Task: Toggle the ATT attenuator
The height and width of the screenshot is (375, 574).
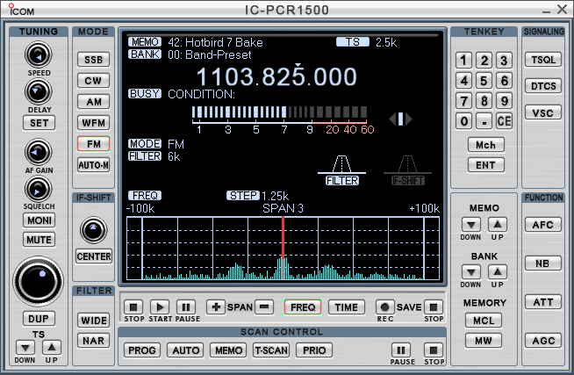Action: [542, 302]
